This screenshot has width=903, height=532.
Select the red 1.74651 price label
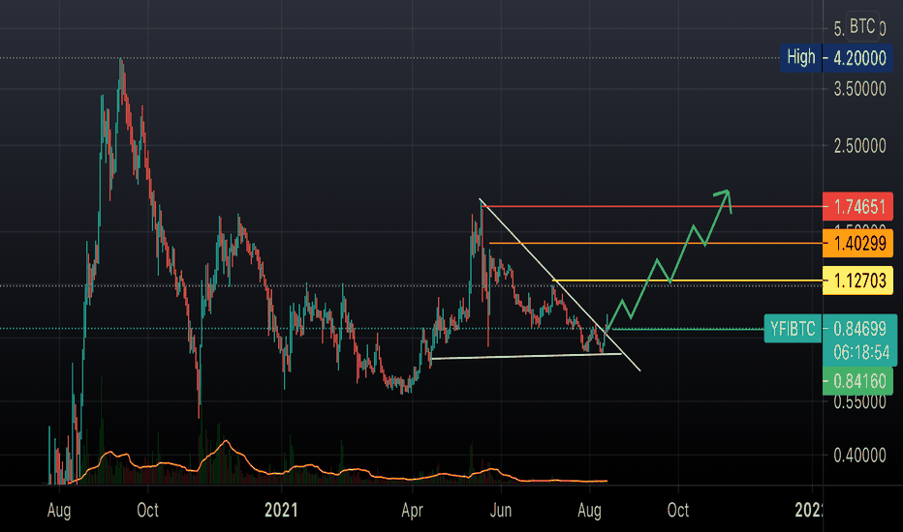coord(858,206)
